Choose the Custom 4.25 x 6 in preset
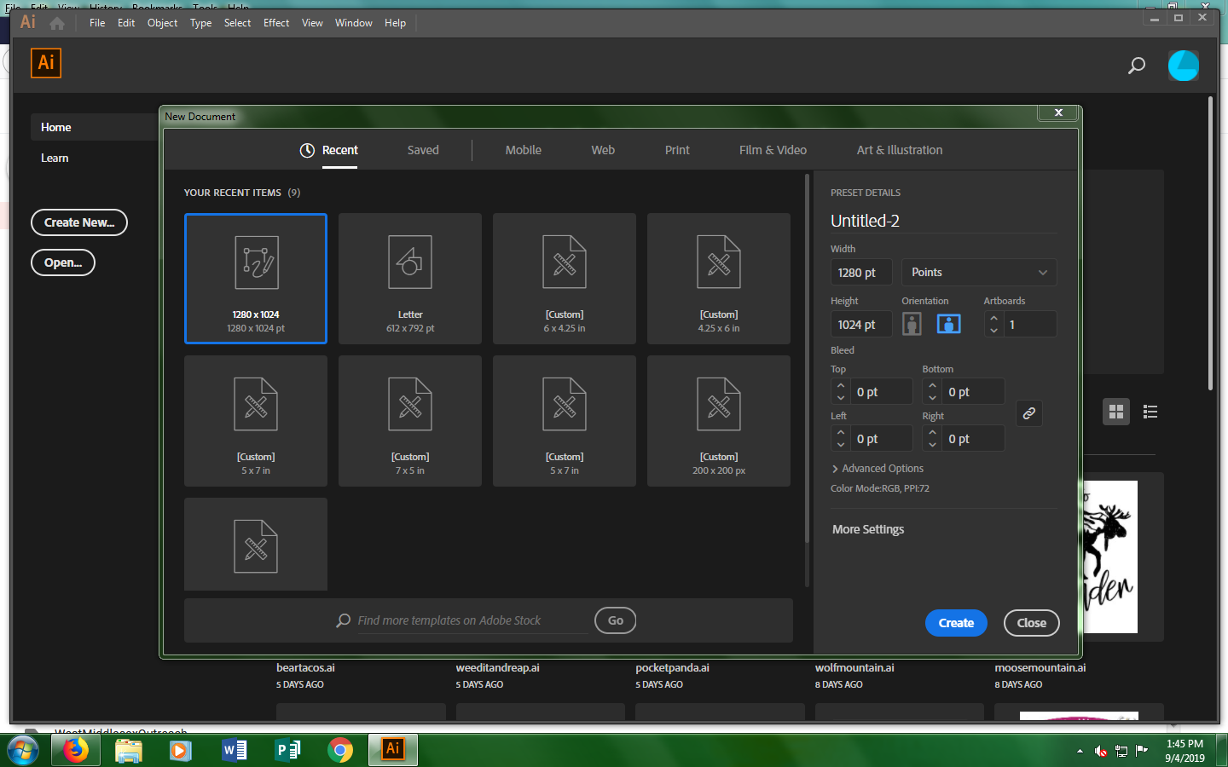The width and height of the screenshot is (1228, 767). (x=719, y=279)
